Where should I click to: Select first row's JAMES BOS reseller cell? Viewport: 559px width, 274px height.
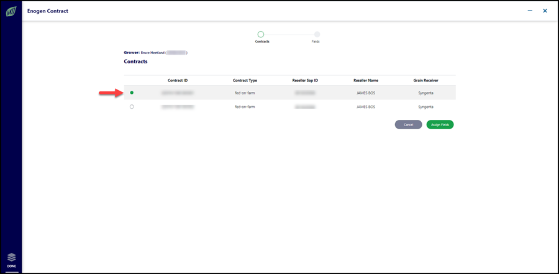[x=366, y=93]
